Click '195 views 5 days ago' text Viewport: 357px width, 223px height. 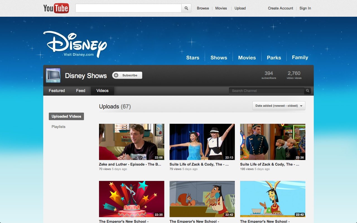coord(255,169)
